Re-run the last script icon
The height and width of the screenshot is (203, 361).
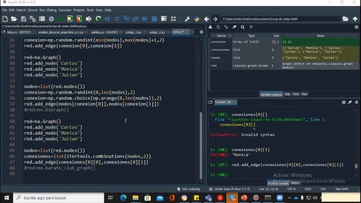point(98,19)
